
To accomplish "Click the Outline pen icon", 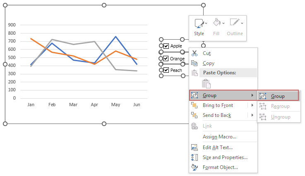I will (x=235, y=22).
